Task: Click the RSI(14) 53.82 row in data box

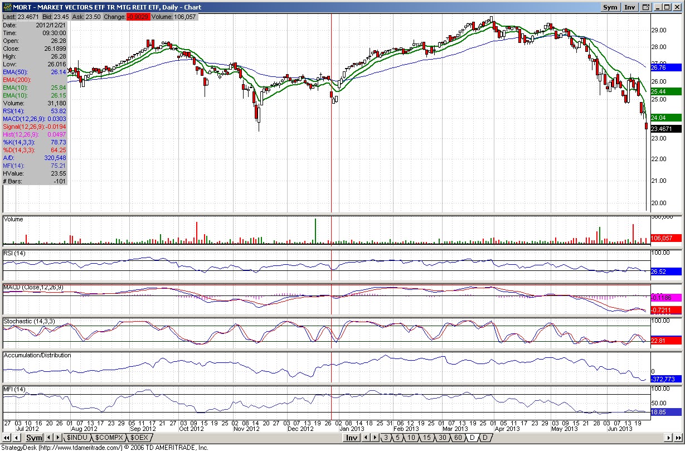Action: (x=35, y=111)
